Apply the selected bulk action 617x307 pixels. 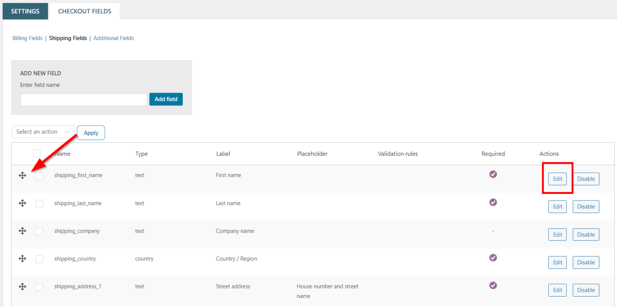(x=91, y=133)
